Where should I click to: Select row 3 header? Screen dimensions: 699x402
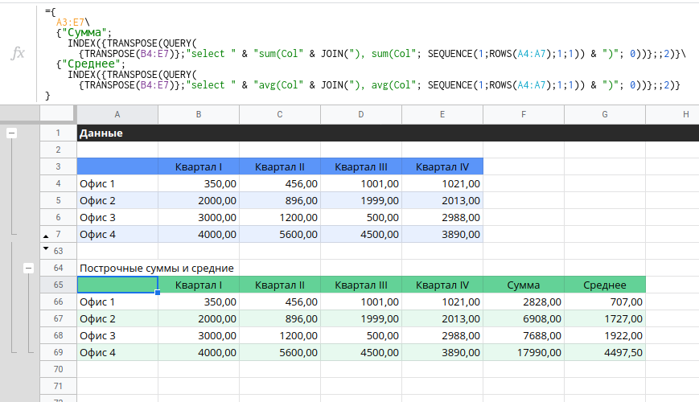pyautogui.click(x=58, y=166)
